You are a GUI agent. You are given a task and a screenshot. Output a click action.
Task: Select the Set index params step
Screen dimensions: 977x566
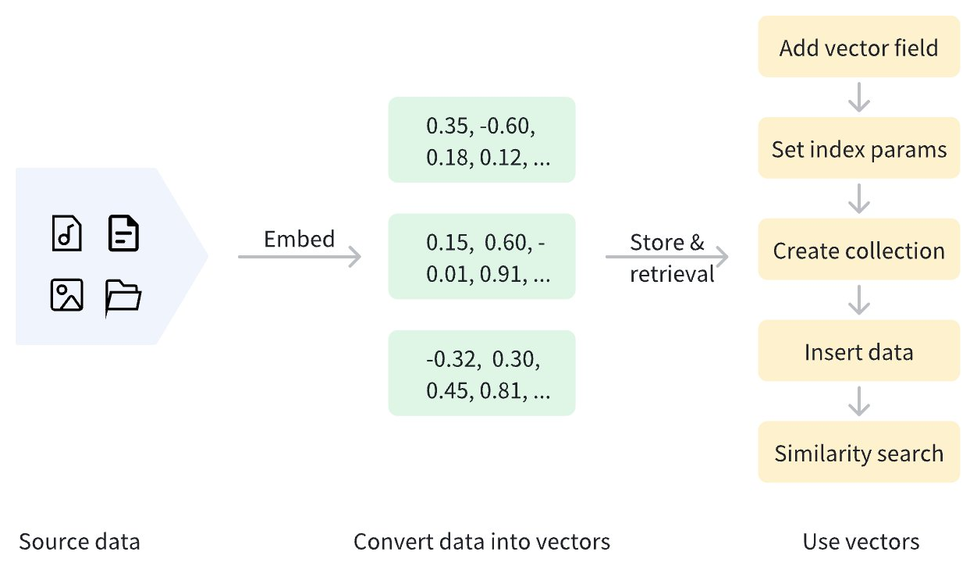click(858, 149)
